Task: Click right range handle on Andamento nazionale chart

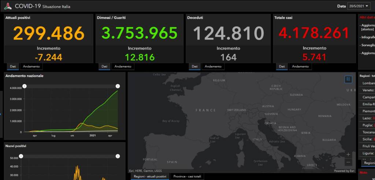Action: pyautogui.click(x=118, y=86)
